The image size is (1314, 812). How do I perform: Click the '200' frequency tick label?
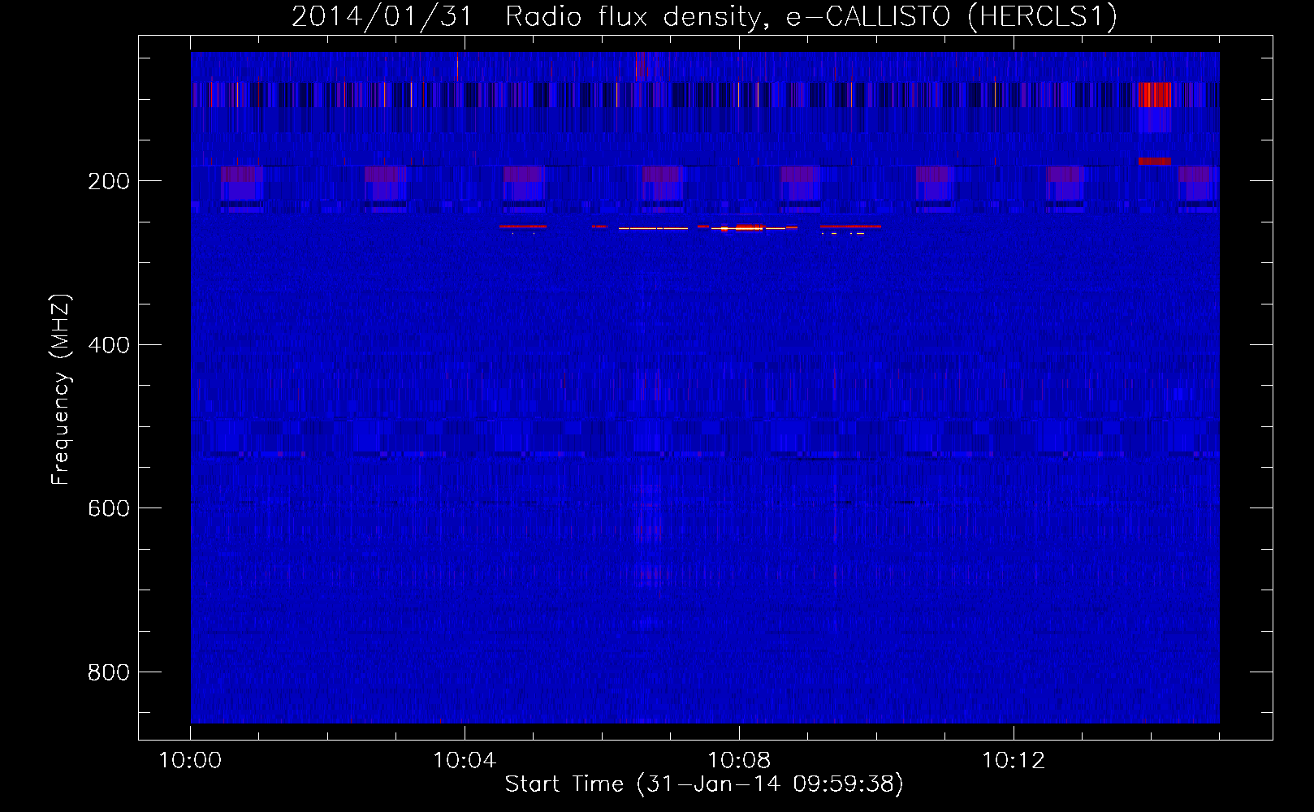tap(109, 181)
